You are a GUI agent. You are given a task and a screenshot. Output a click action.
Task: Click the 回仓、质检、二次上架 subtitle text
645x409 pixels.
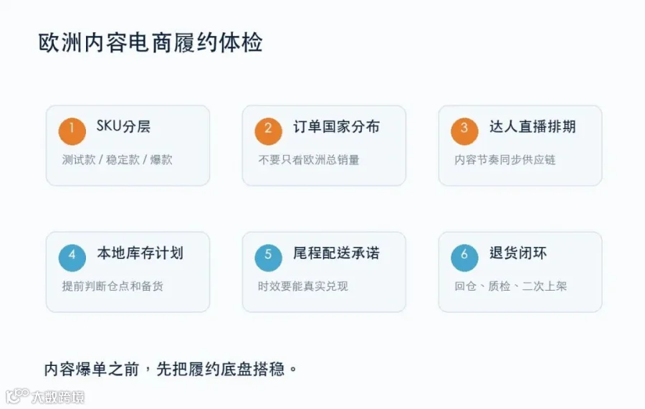coord(510,286)
